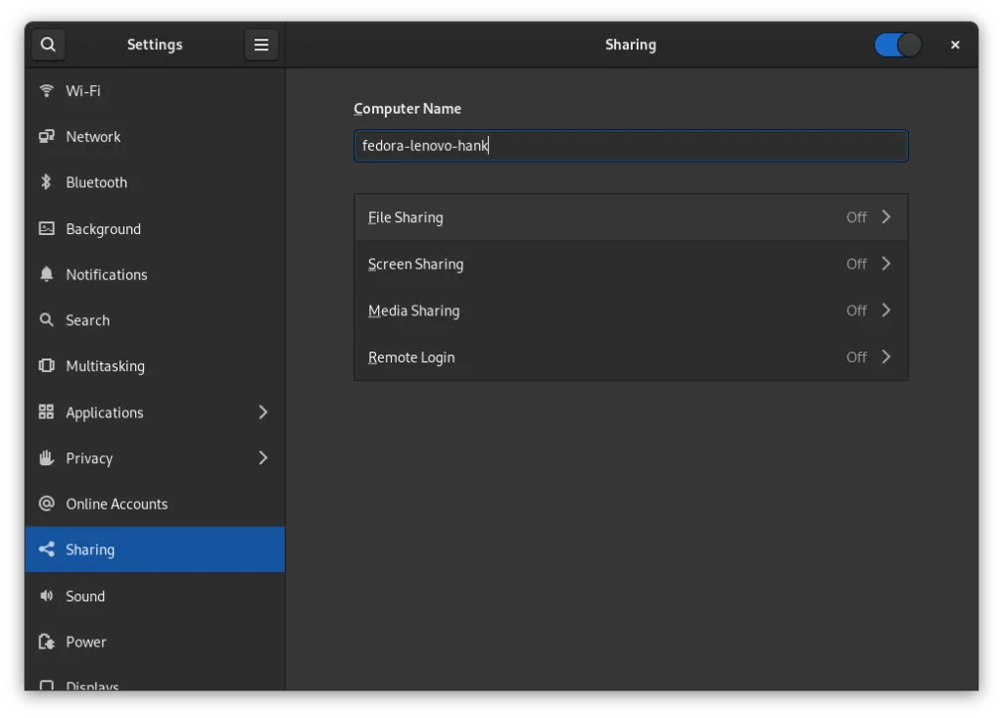The width and height of the screenshot is (1003, 718).
Task: Click the Bluetooth icon in sidebar
Action: tap(46, 182)
